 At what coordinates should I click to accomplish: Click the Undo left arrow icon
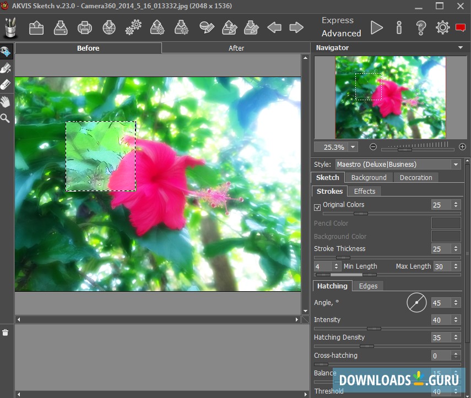click(x=274, y=27)
